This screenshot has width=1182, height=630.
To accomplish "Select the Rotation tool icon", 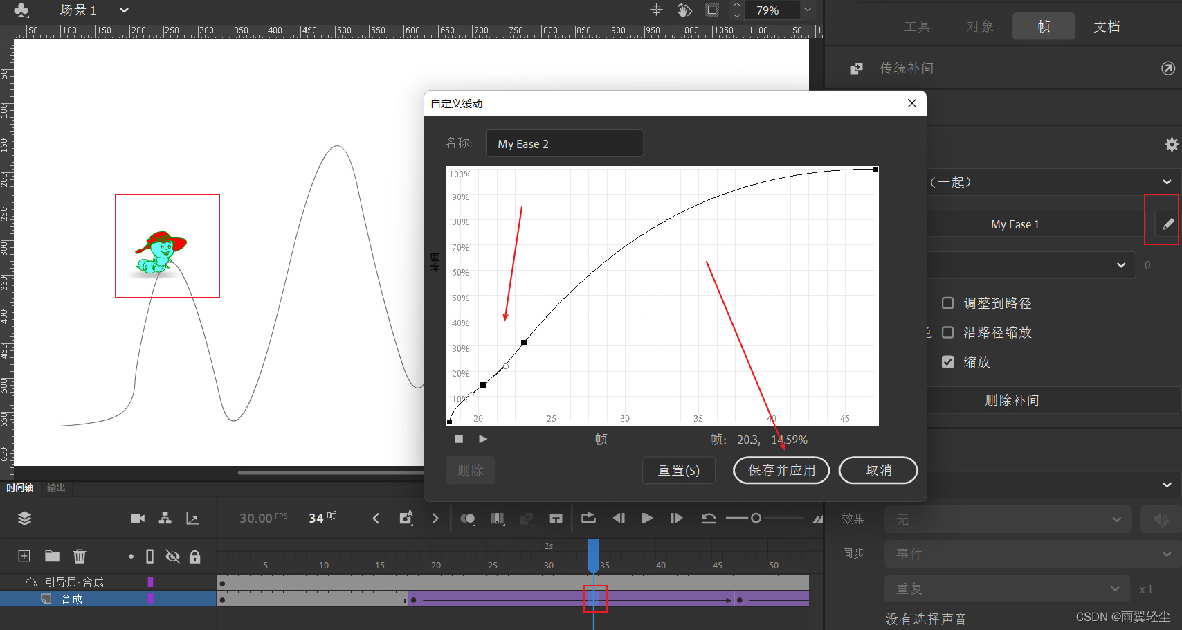I will [684, 10].
